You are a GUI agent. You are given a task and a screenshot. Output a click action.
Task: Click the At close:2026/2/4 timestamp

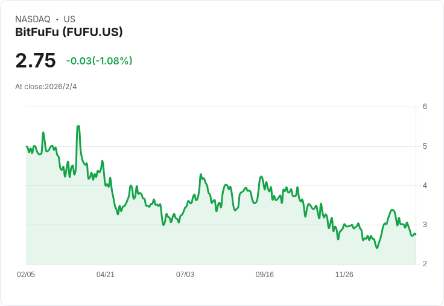[46, 87]
